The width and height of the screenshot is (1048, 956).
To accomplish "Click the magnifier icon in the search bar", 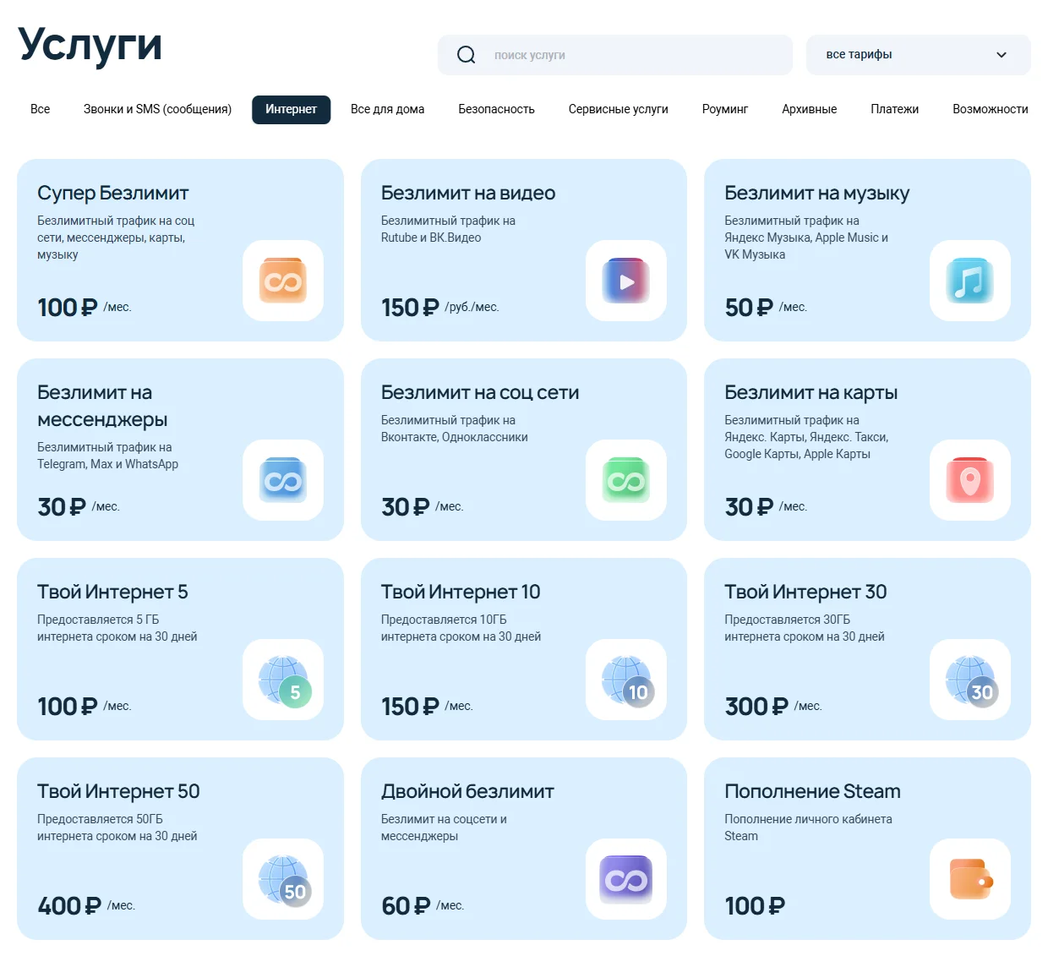I will (x=466, y=55).
